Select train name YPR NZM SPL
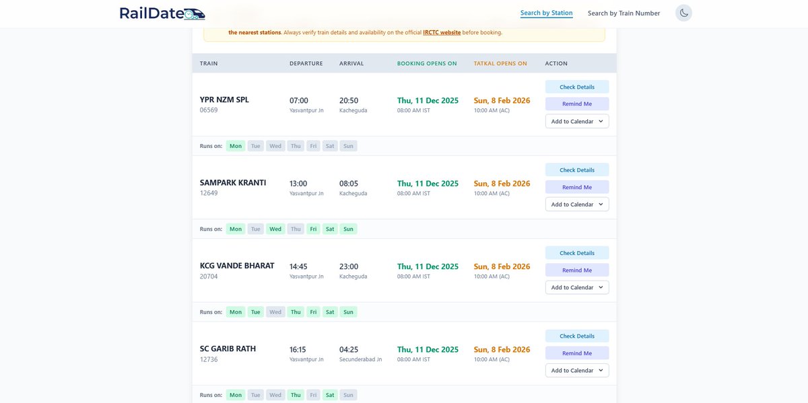Image resolution: width=808 pixels, height=403 pixels. click(x=224, y=100)
